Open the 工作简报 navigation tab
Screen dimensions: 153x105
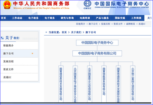click(136, 18)
